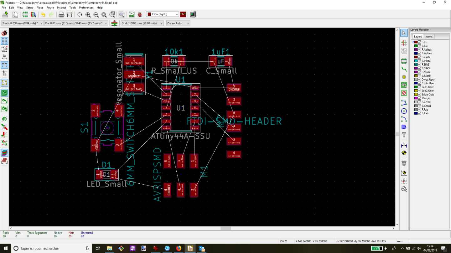Screen dimensions: 451x253
Task: Switch to the Layers tab
Action: (418, 37)
